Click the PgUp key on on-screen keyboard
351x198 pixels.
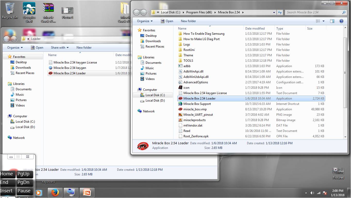click(25, 174)
